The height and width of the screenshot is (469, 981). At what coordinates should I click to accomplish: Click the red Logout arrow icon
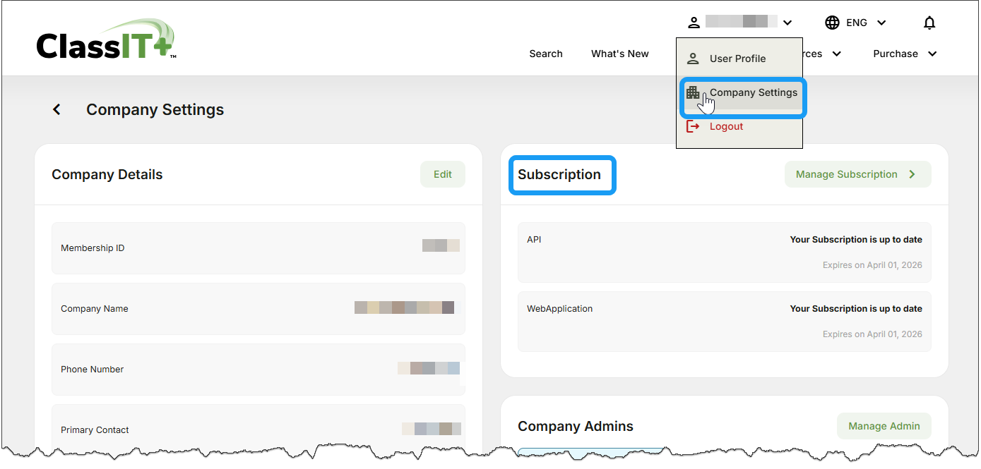coord(693,126)
